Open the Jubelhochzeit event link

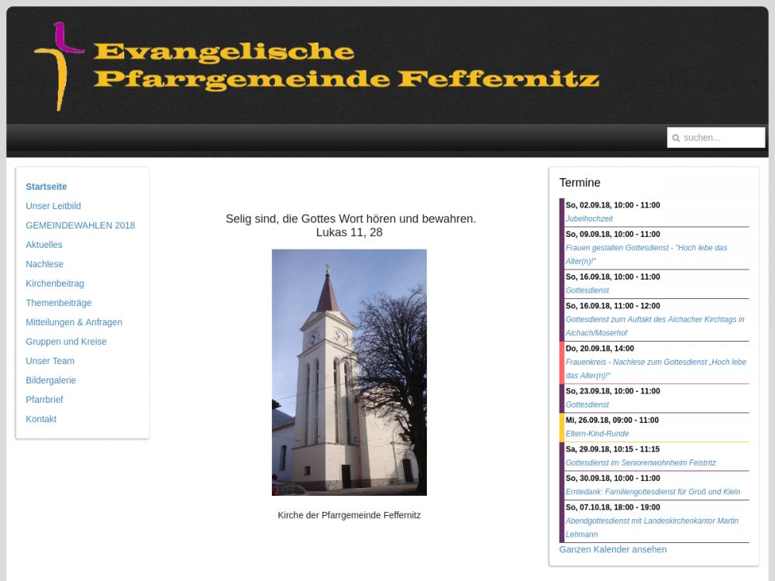point(589,219)
